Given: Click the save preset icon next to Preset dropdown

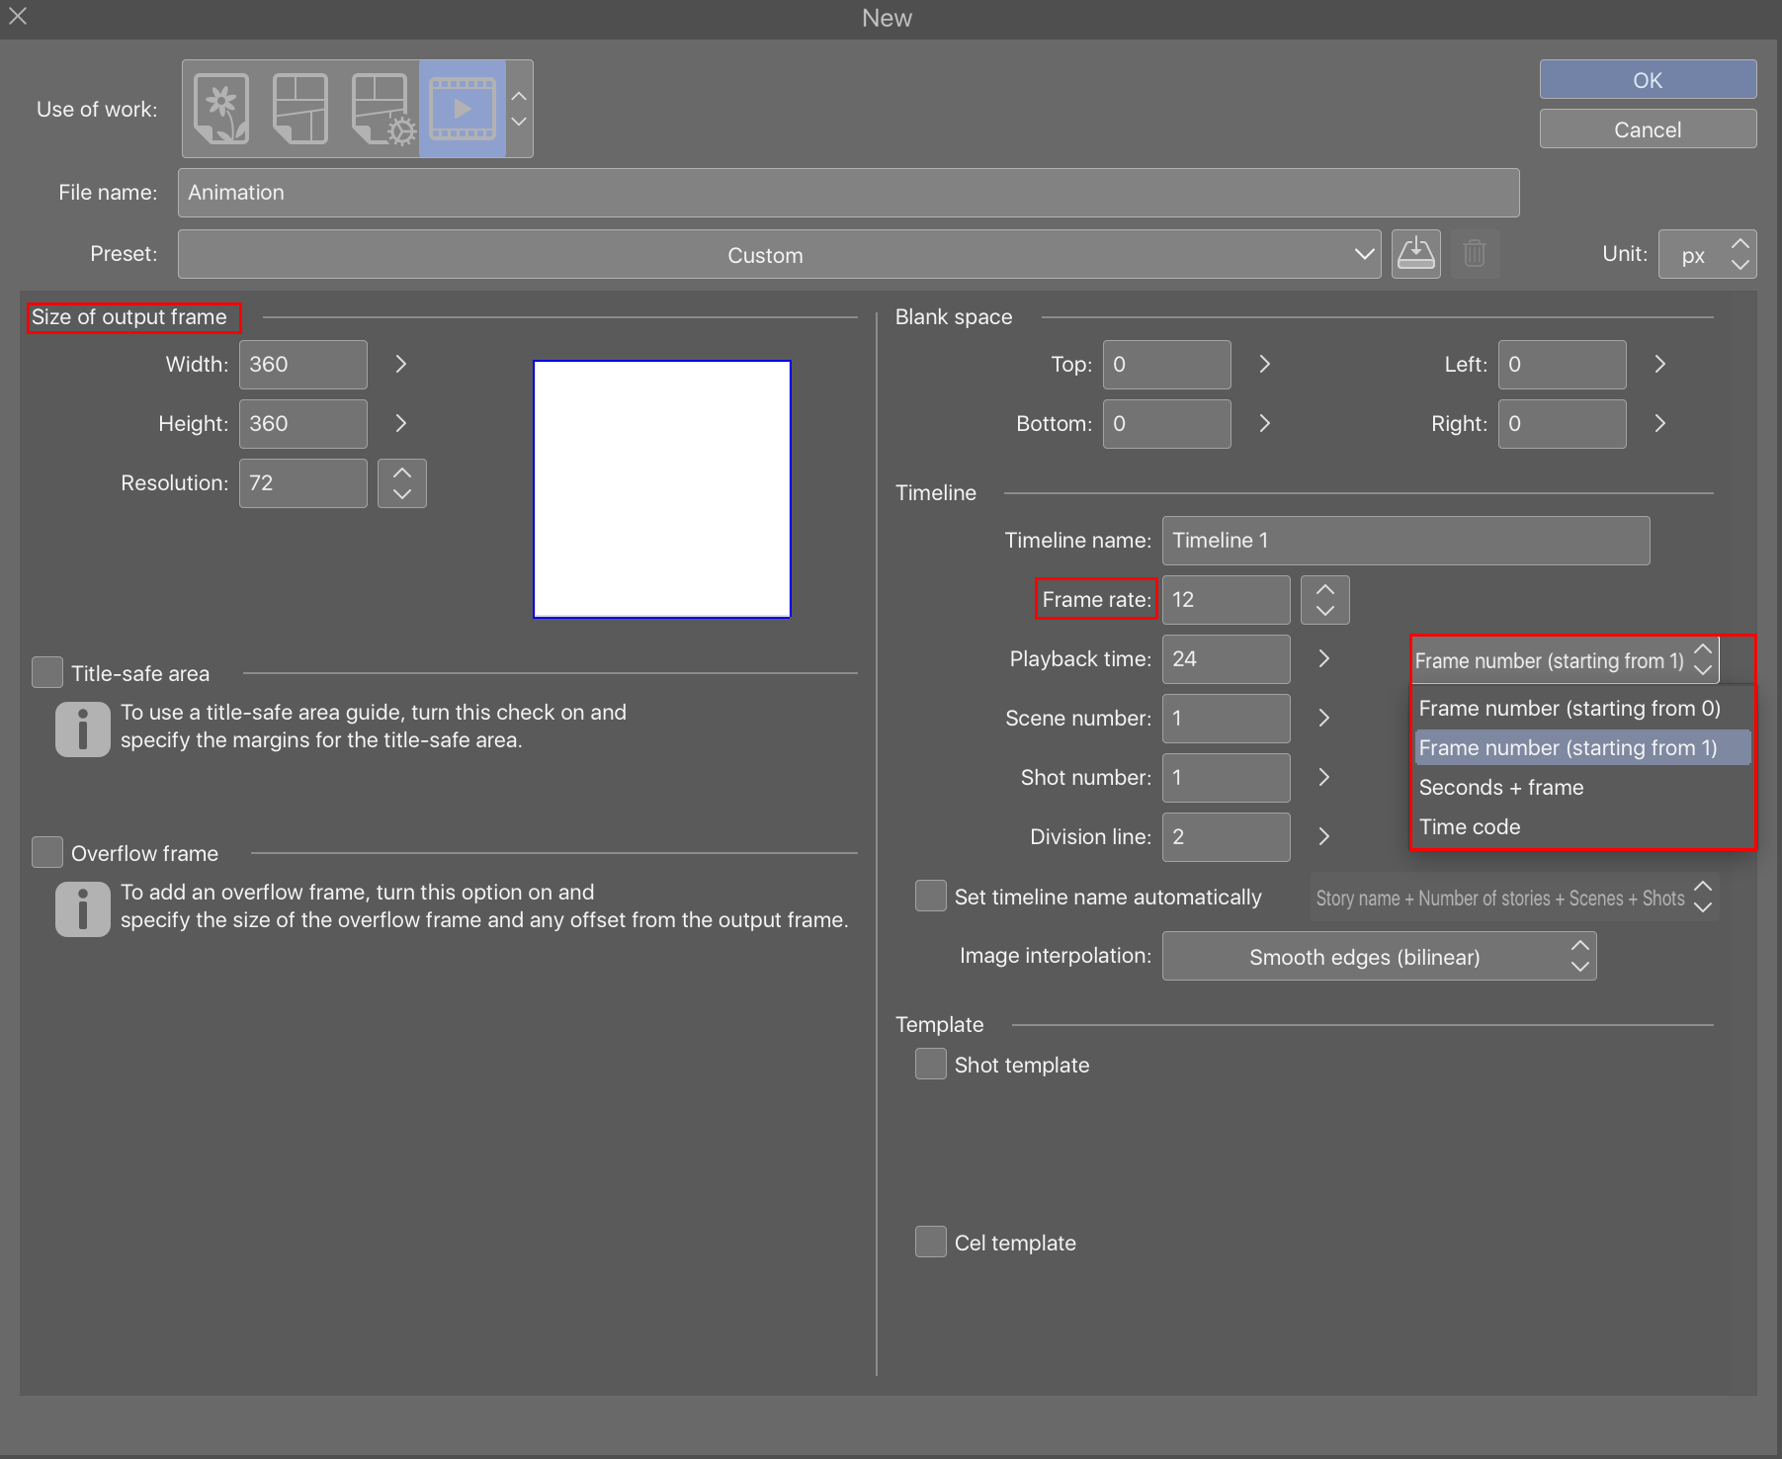Looking at the screenshot, I should coord(1416,254).
